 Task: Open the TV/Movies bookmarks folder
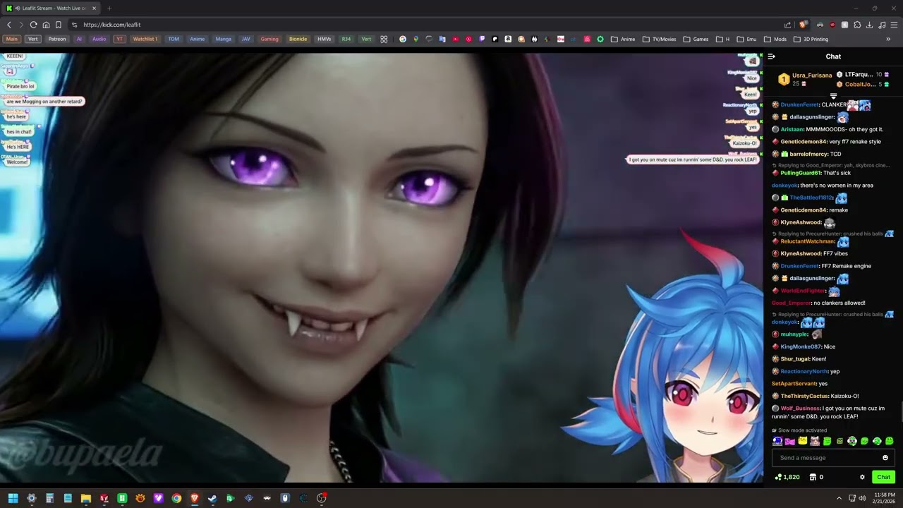(659, 40)
